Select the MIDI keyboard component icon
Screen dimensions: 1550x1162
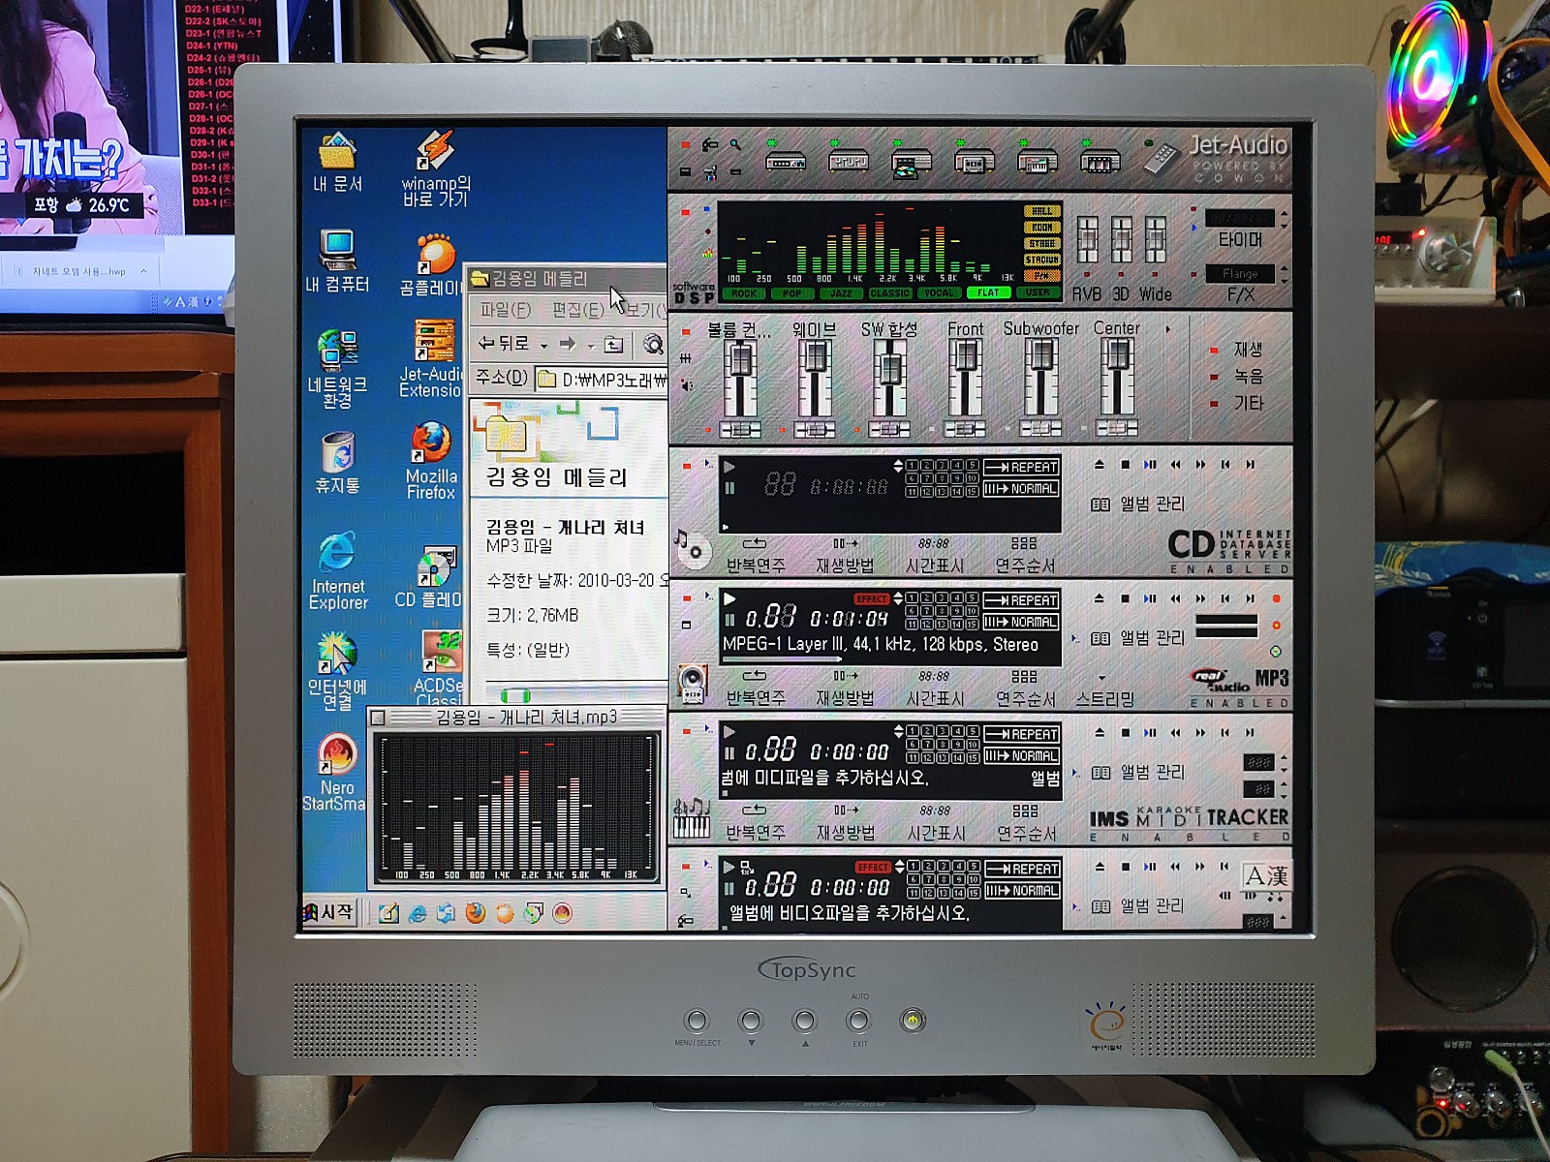pyautogui.click(x=1038, y=161)
